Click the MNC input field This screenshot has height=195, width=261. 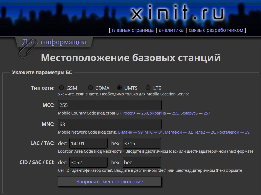(x=110, y=124)
